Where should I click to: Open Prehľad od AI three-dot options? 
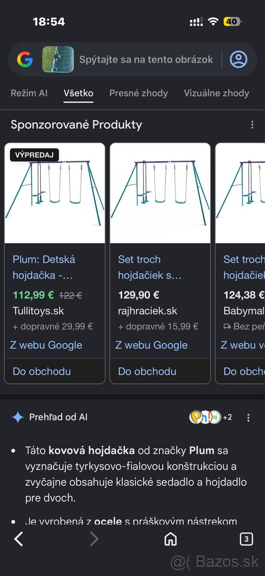click(x=248, y=418)
